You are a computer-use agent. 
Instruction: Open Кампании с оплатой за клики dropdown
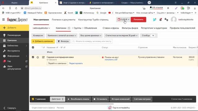[x=62, y=35]
